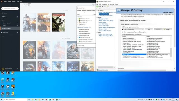Open 'Adjust image settings with preview' task
This screenshot has width=179, height=101.
click(107, 12)
